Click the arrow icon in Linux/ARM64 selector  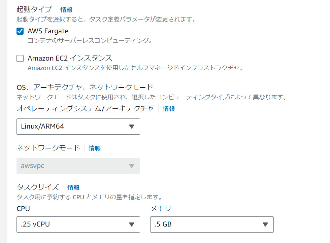132,127
